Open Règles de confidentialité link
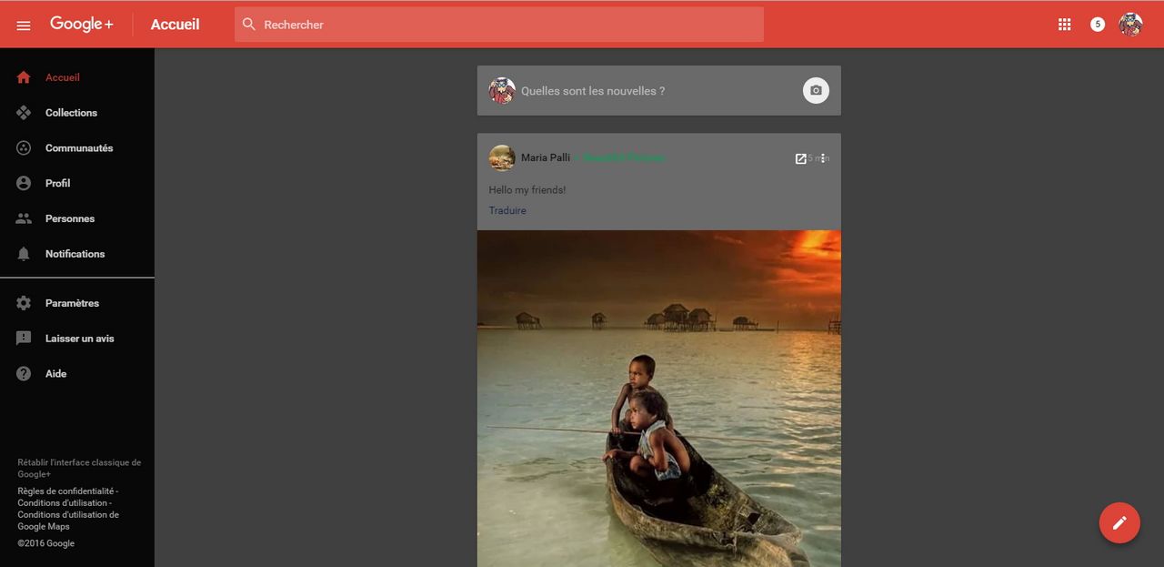The width and height of the screenshot is (1164, 567). pyautogui.click(x=65, y=491)
